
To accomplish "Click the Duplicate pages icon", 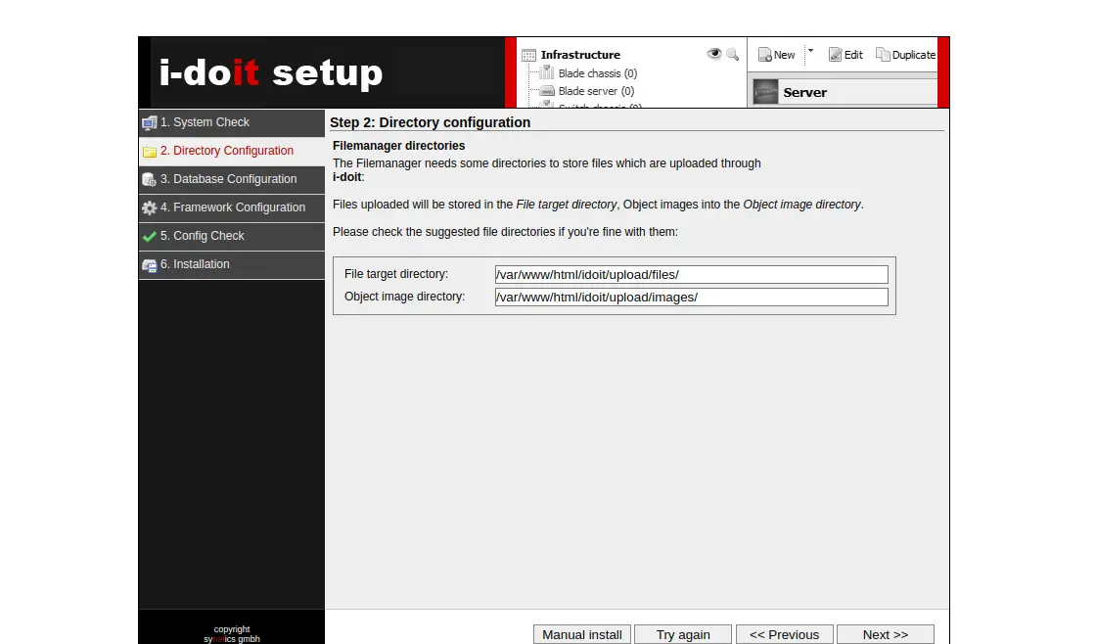I will click(x=883, y=55).
